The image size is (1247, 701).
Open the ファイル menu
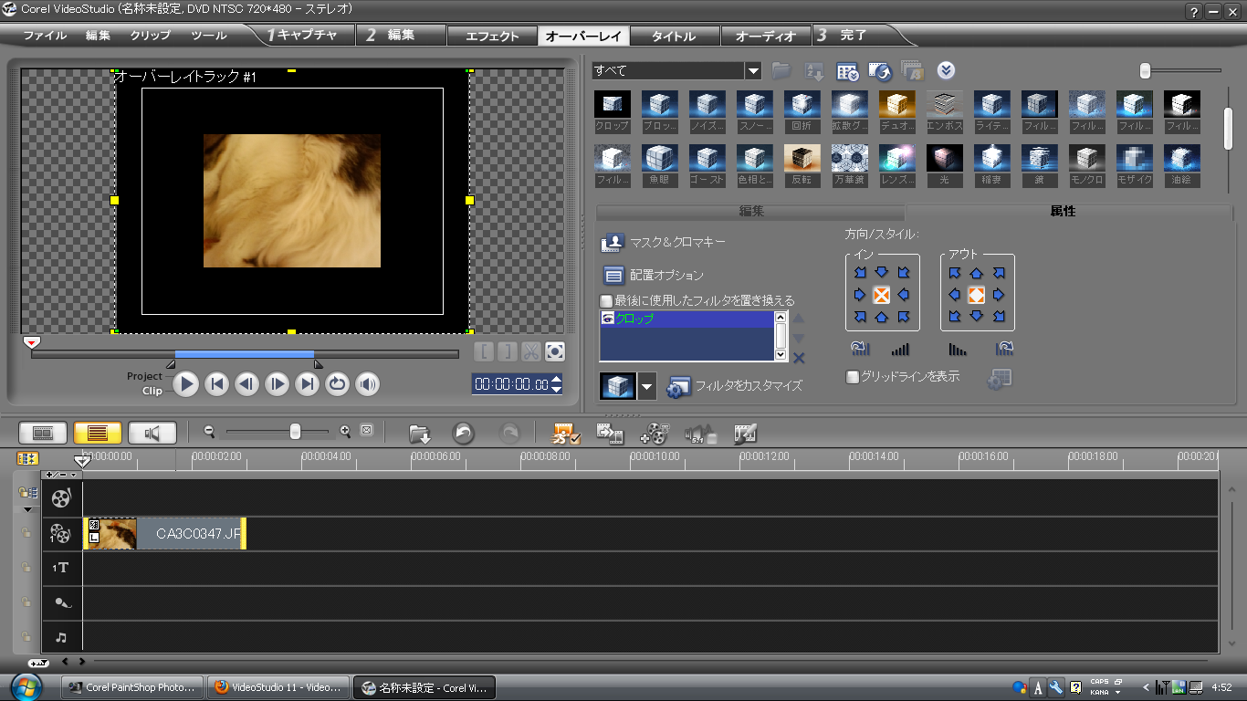point(45,36)
